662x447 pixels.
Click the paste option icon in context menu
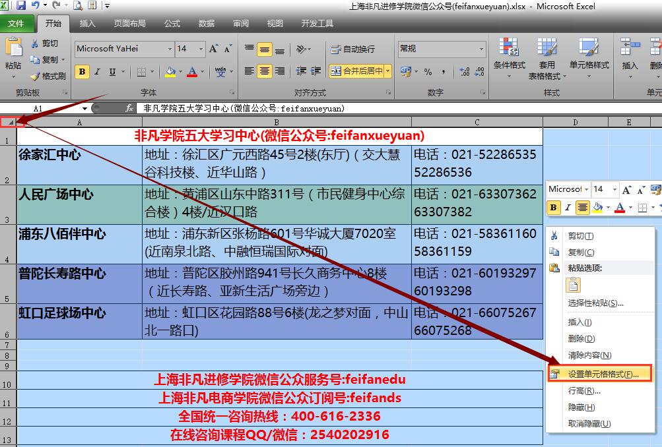pyautogui.click(x=574, y=285)
